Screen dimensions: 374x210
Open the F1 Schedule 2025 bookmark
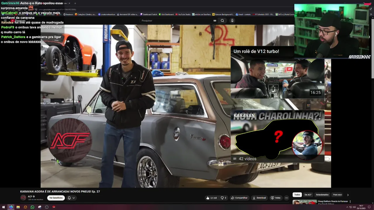(263, 14)
